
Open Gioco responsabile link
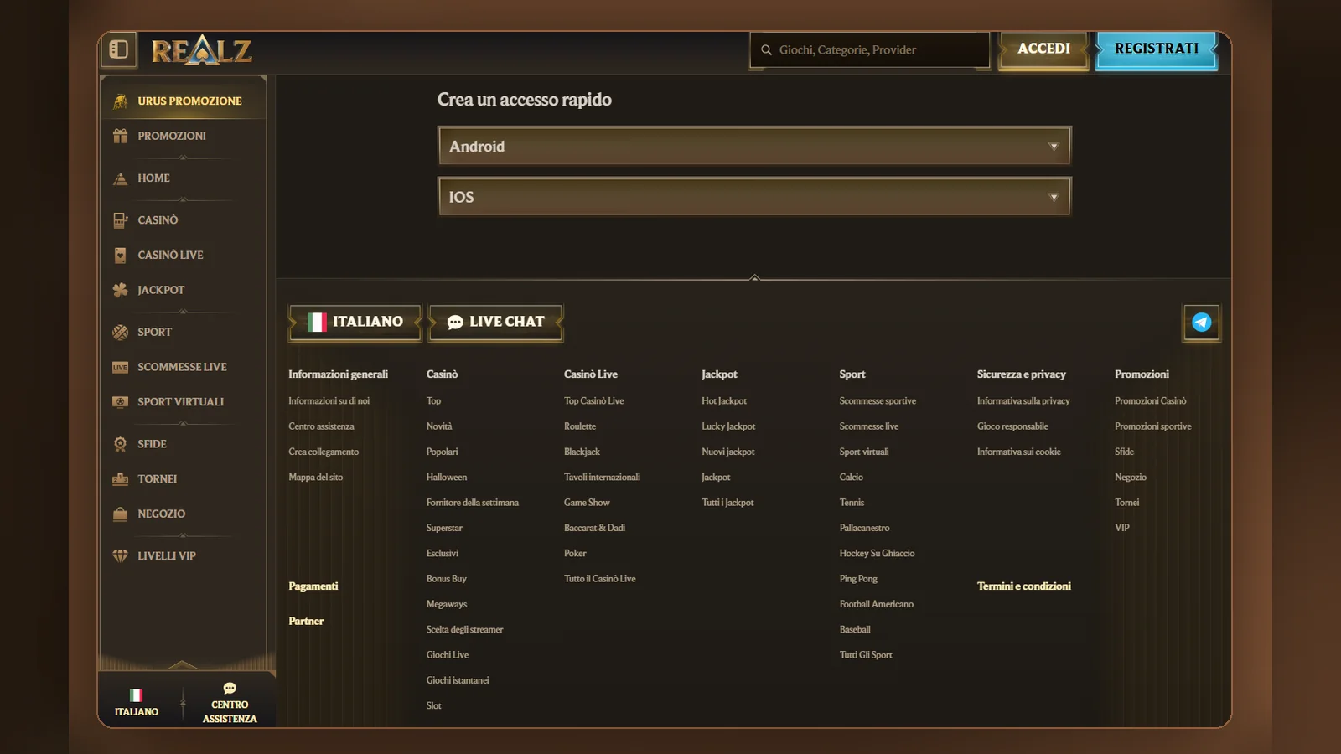click(1012, 426)
